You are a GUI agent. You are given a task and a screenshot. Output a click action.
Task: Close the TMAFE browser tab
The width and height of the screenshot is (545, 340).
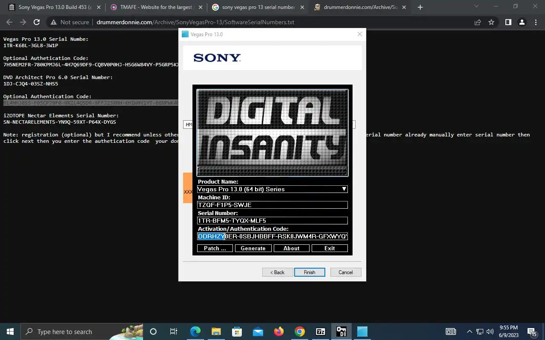[x=201, y=7]
